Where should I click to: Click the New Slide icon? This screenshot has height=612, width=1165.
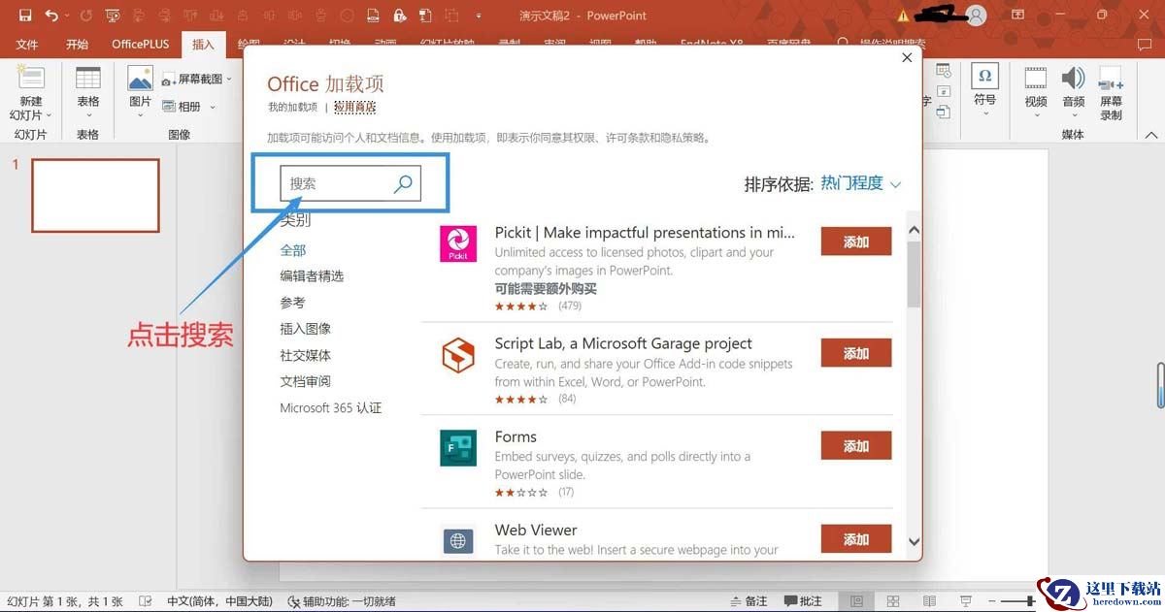[31, 79]
